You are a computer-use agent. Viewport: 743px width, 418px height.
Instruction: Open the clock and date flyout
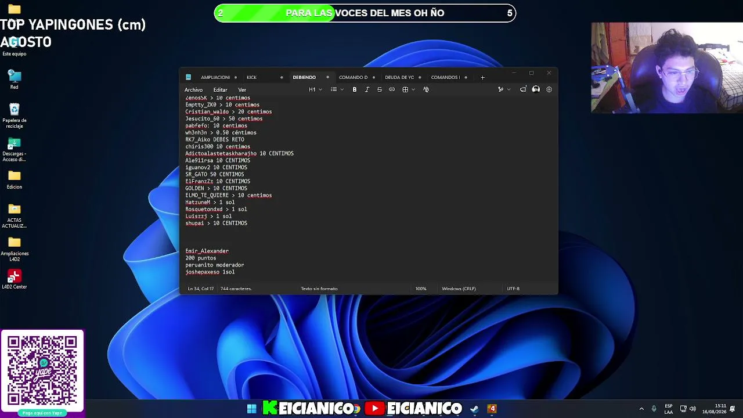tap(714, 409)
